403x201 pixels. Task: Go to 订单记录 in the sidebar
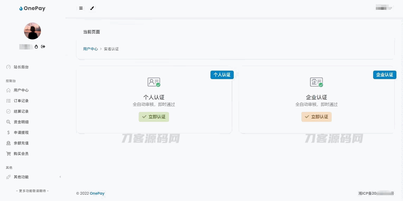click(x=21, y=101)
